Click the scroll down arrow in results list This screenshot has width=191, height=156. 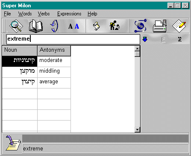137,130
